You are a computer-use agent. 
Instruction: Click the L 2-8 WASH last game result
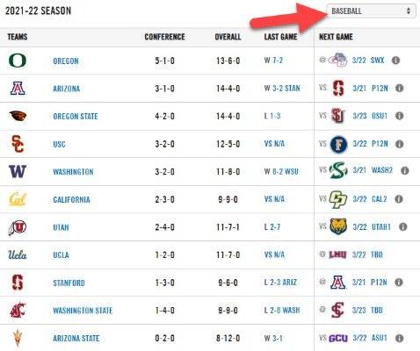click(282, 310)
